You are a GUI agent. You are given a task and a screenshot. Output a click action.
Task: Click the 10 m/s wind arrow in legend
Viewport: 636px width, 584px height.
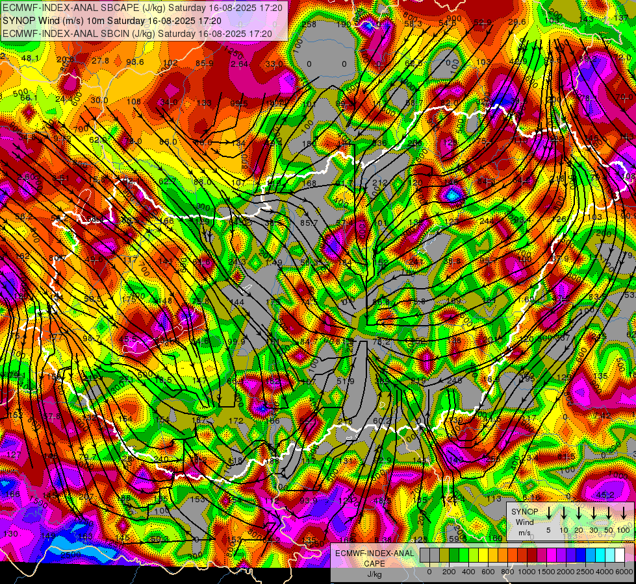pyautogui.click(x=563, y=513)
